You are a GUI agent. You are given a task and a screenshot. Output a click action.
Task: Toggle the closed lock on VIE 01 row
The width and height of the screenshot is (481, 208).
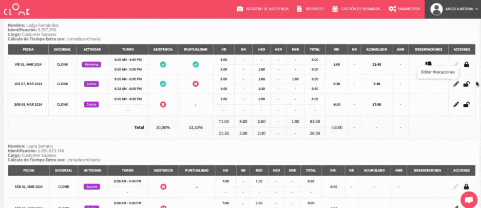(x=466, y=64)
